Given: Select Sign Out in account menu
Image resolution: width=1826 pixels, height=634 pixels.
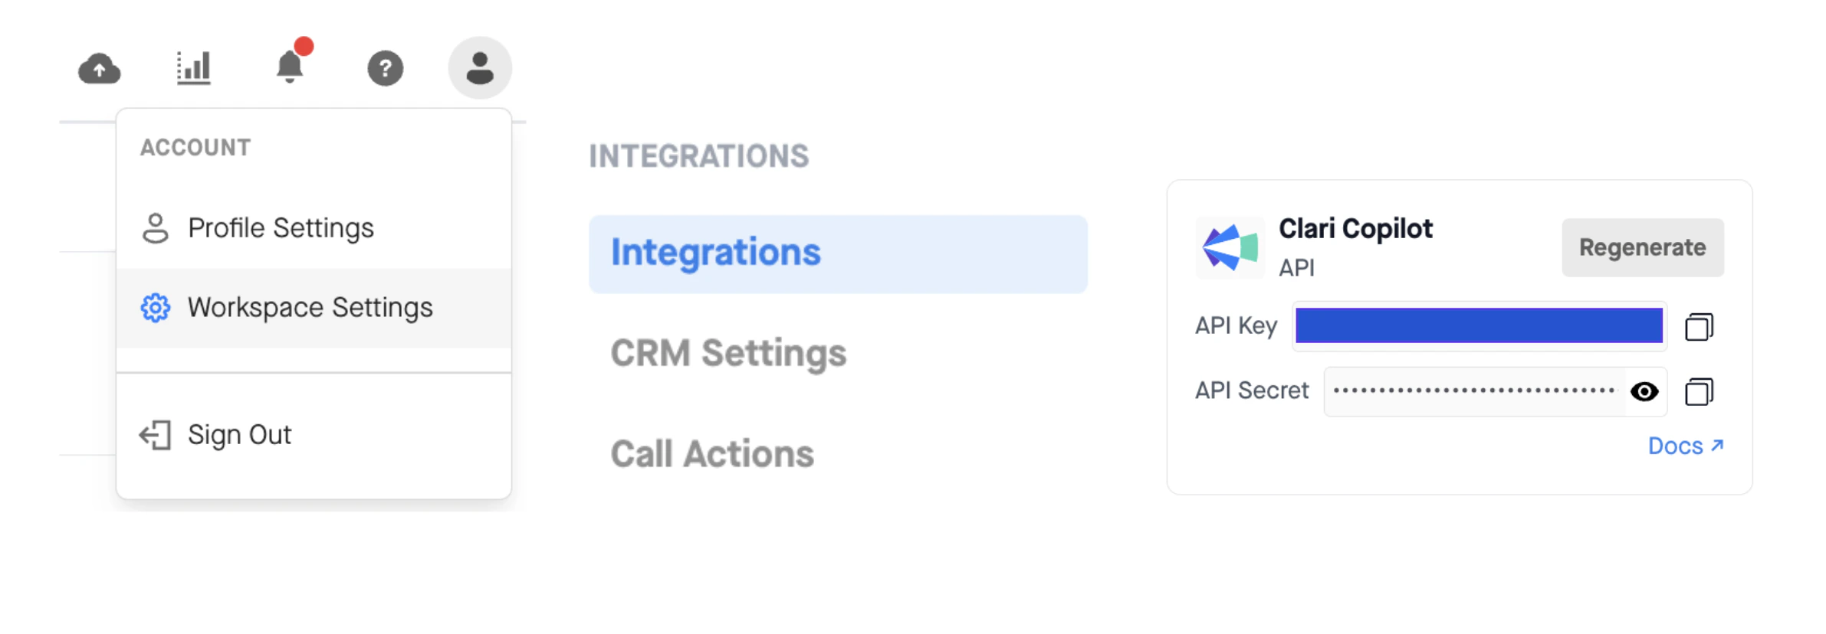Looking at the screenshot, I should point(314,435).
